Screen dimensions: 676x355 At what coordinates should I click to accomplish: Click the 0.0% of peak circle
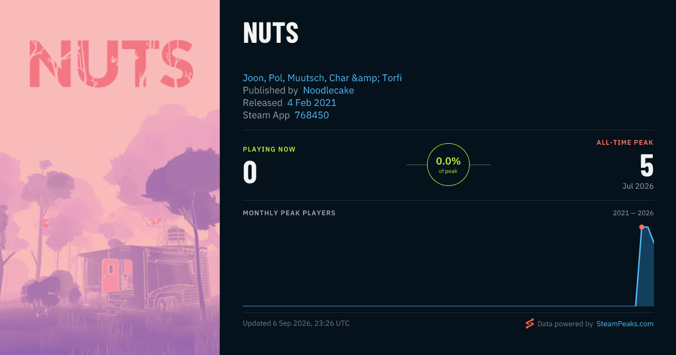(448, 165)
